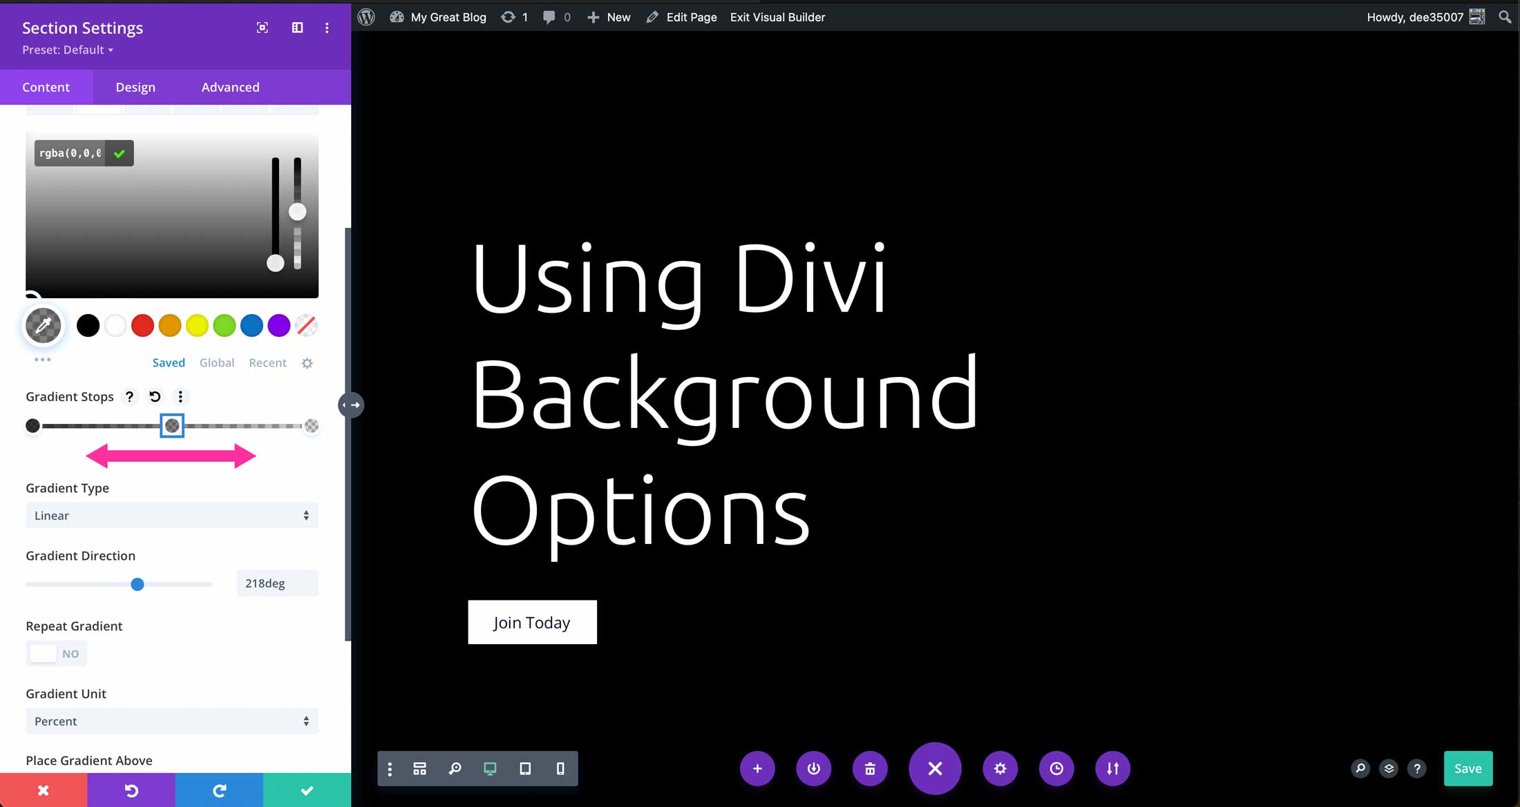The width and height of the screenshot is (1520, 807).
Task: Activate the eyedropper color picker
Action: pos(43,326)
